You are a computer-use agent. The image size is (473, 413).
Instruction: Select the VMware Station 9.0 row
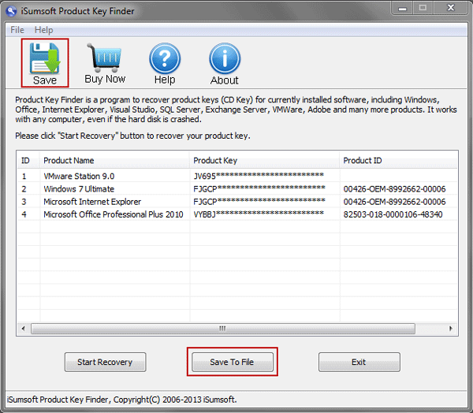[237, 176]
